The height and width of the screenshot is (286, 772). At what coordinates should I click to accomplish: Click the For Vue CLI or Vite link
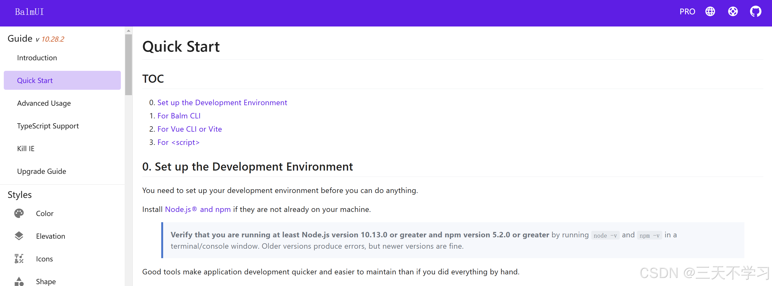189,129
